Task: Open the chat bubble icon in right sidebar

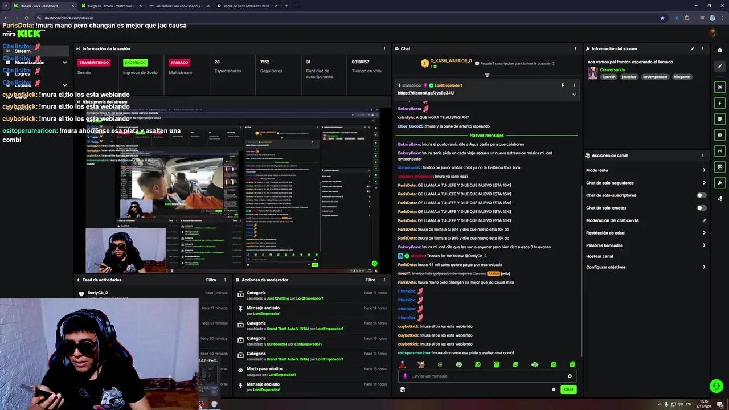Action: click(x=720, y=135)
